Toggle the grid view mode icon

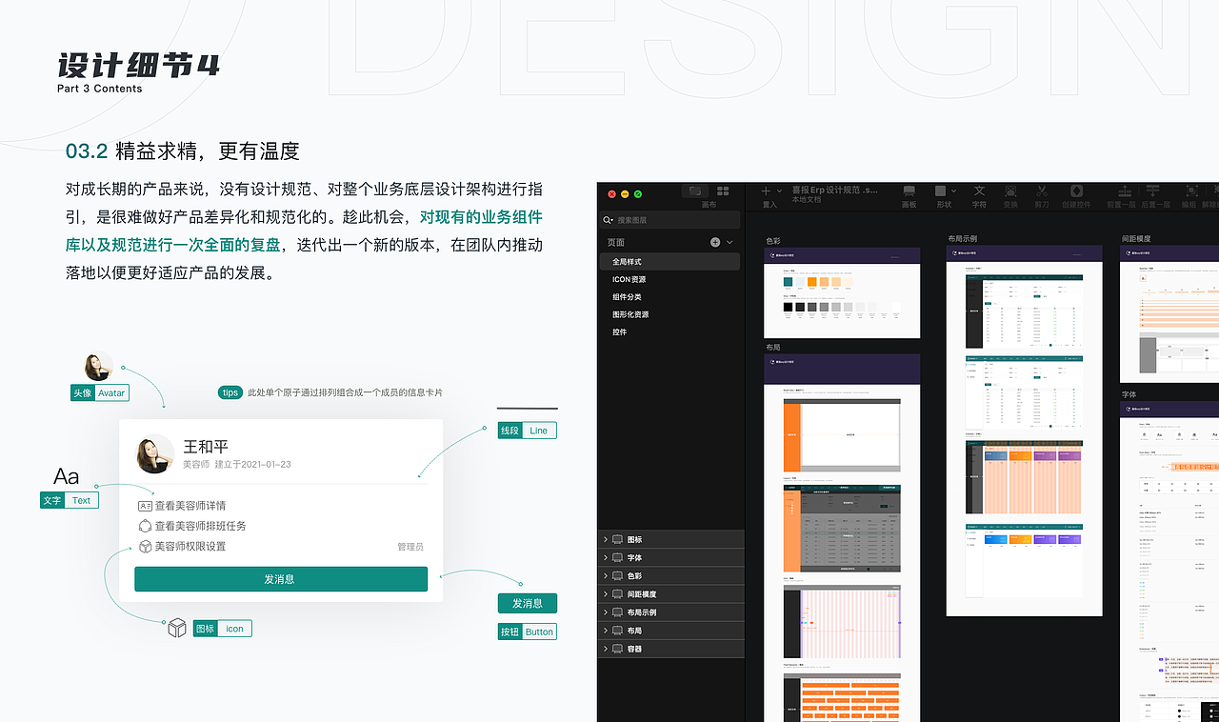point(725,191)
